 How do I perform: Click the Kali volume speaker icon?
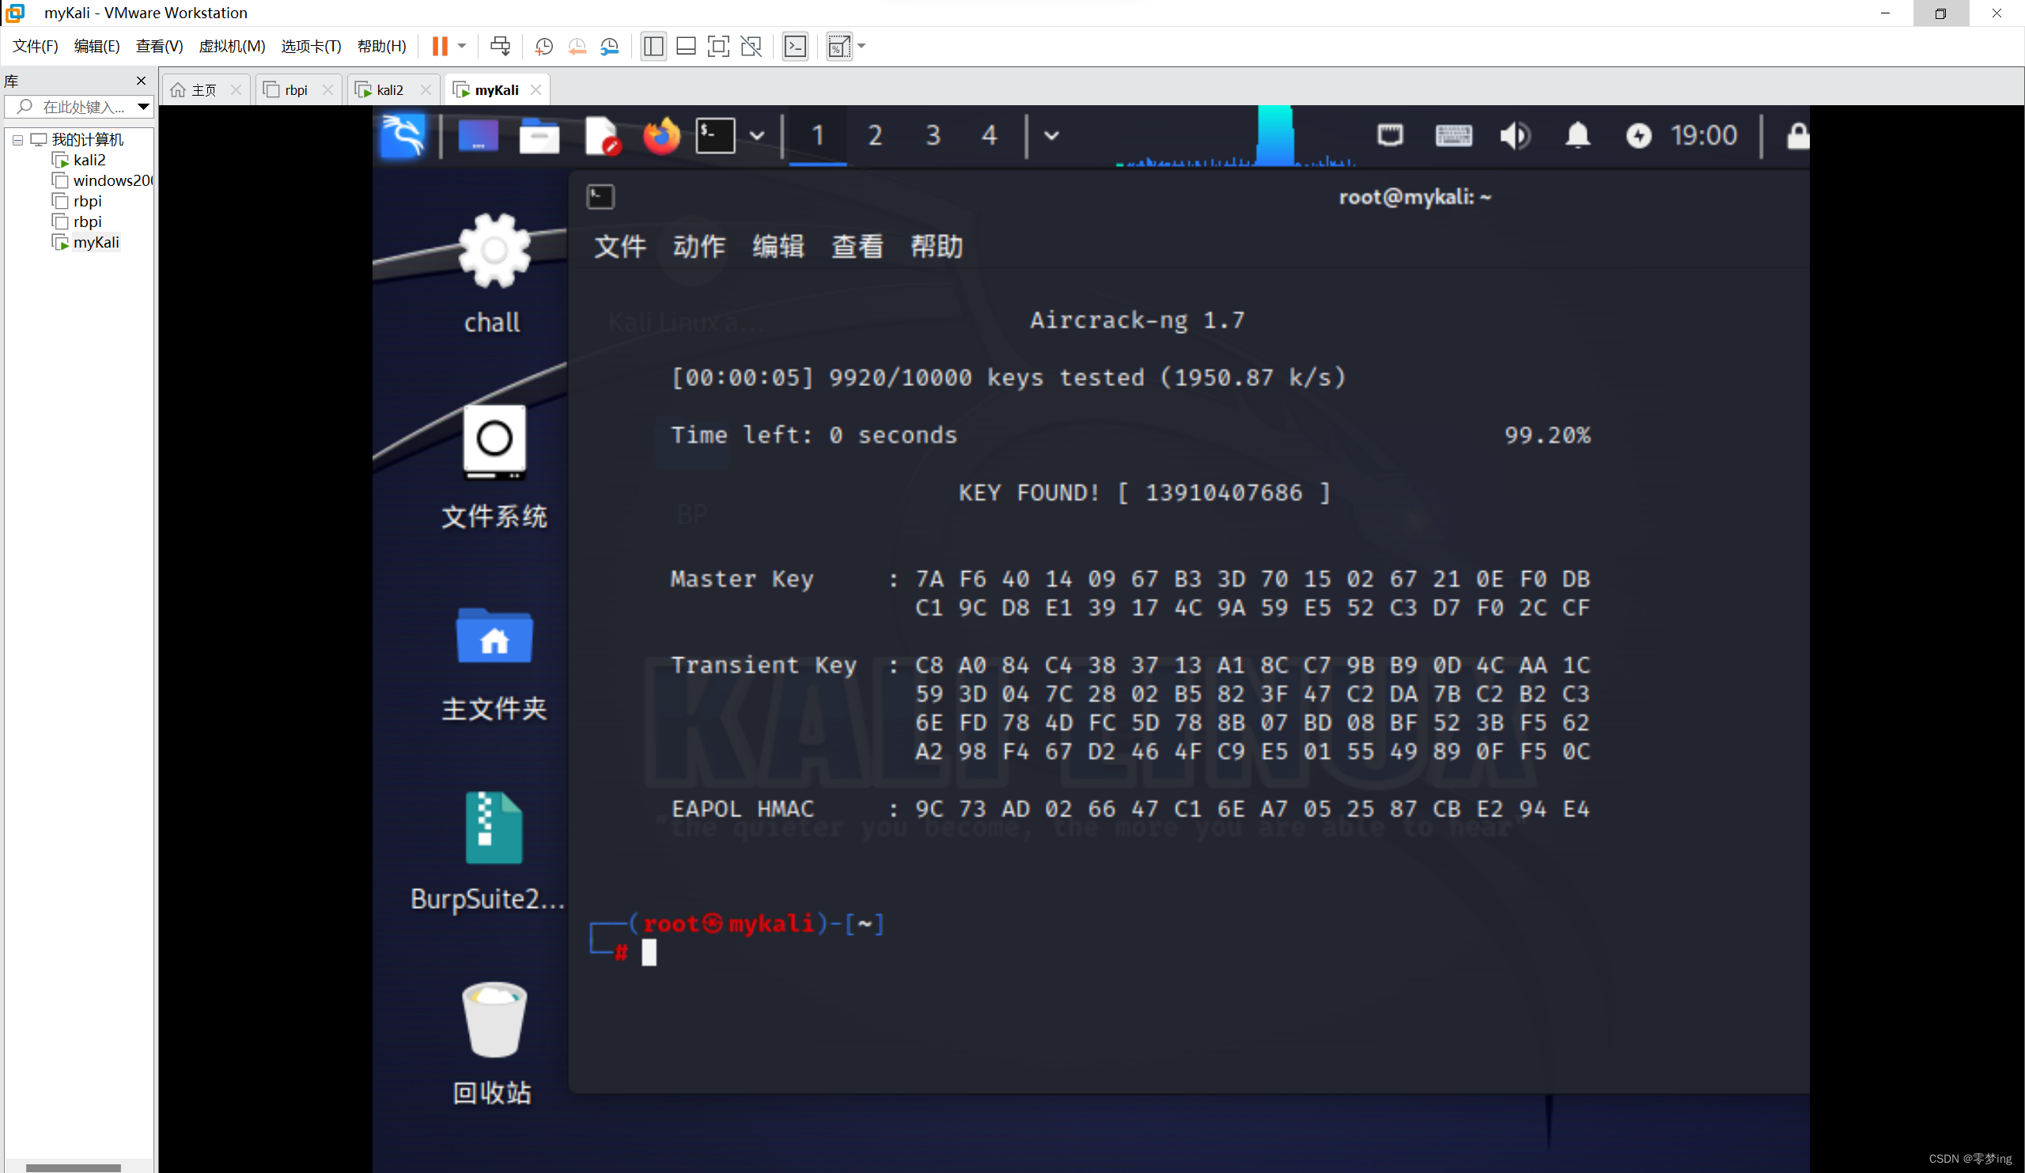point(1515,136)
